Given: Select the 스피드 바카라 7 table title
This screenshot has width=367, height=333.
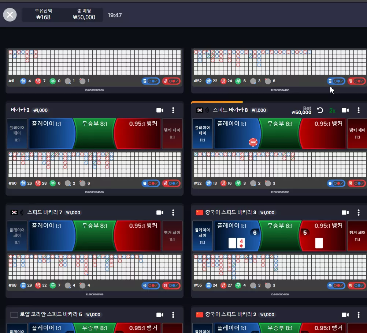Looking at the screenshot, I should (x=44, y=212).
